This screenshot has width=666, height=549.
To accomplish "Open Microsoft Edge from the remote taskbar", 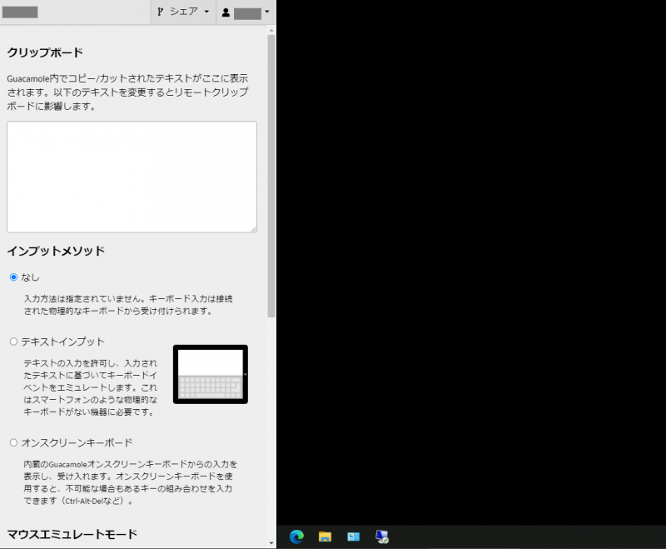I will click(x=296, y=537).
